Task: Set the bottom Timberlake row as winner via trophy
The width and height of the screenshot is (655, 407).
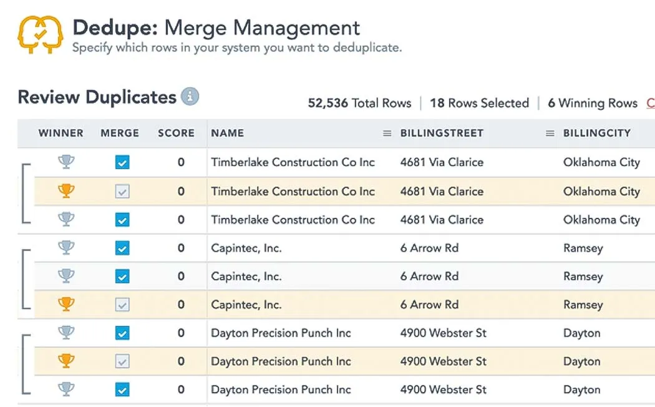Action: pos(66,219)
